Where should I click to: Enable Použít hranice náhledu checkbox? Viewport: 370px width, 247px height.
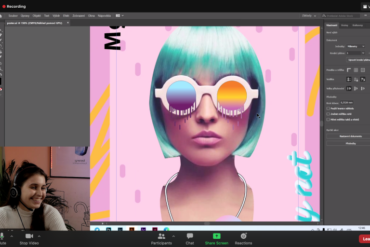point(328,109)
